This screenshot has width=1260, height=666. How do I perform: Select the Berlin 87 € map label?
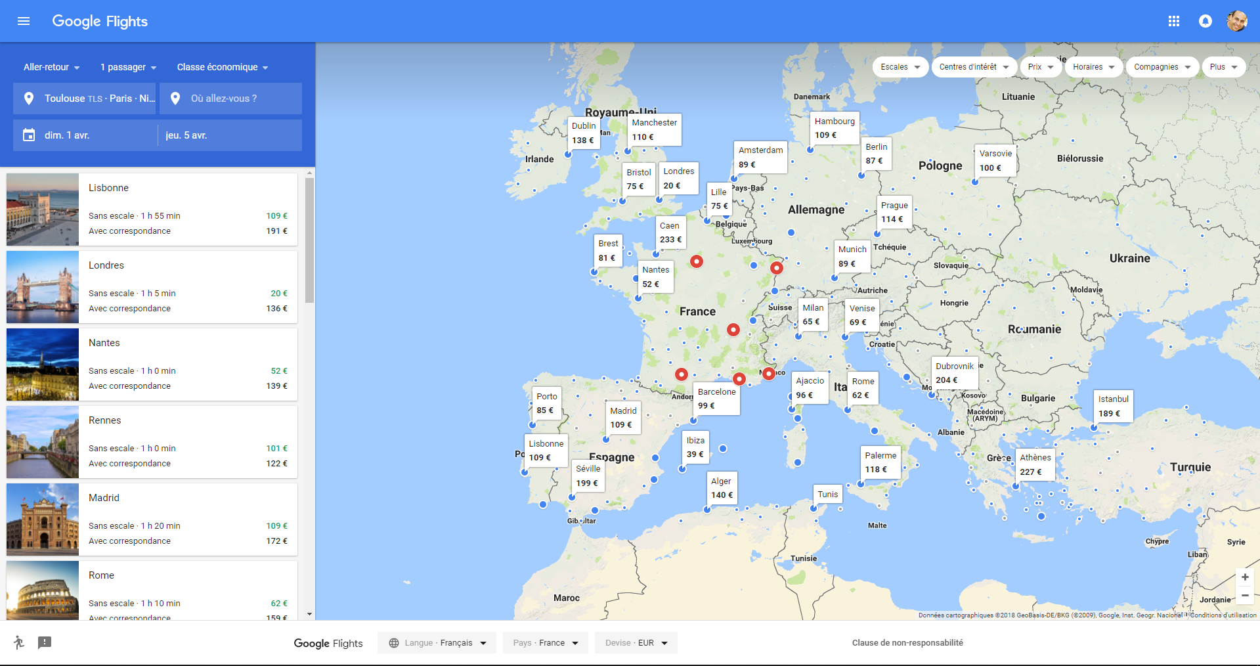[x=877, y=154]
